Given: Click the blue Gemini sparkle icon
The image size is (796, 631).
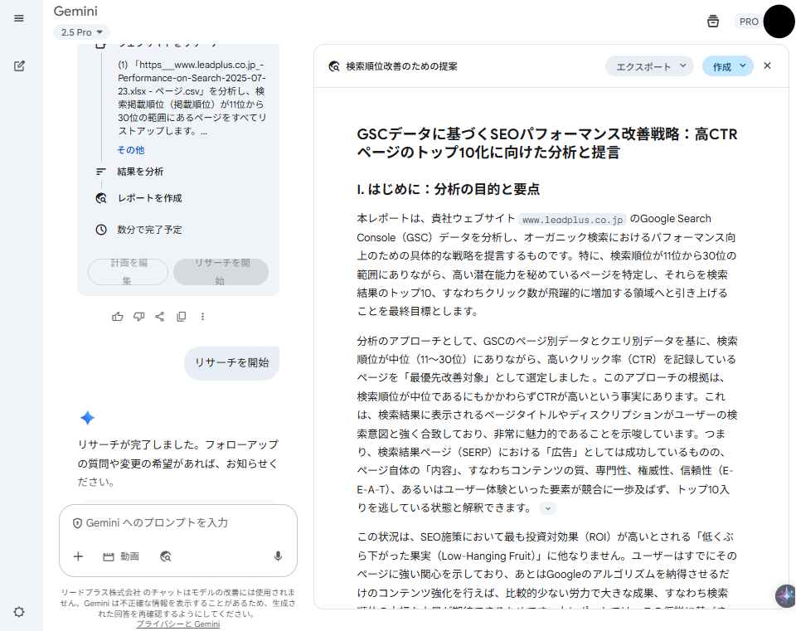Looking at the screenshot, I should [87, 418].
